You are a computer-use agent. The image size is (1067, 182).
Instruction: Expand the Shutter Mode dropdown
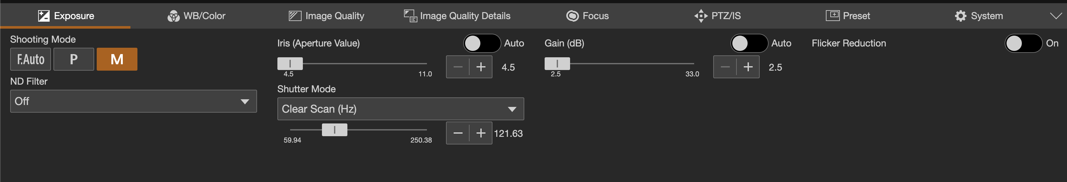pyautogui.click(x=400, y=109)
